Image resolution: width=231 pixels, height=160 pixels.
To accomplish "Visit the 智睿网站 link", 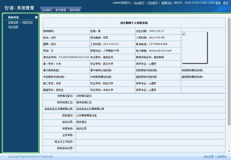I will pos(166,3).
